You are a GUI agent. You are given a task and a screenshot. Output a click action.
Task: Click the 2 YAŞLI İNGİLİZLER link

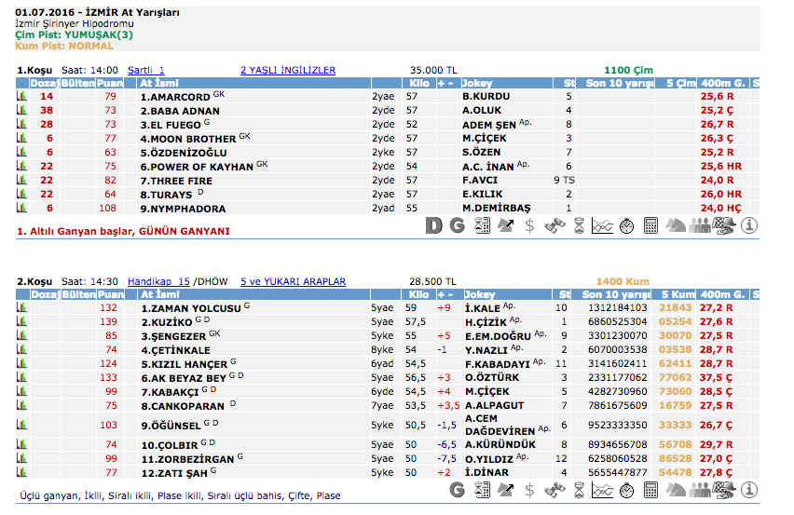coord(288,70)
